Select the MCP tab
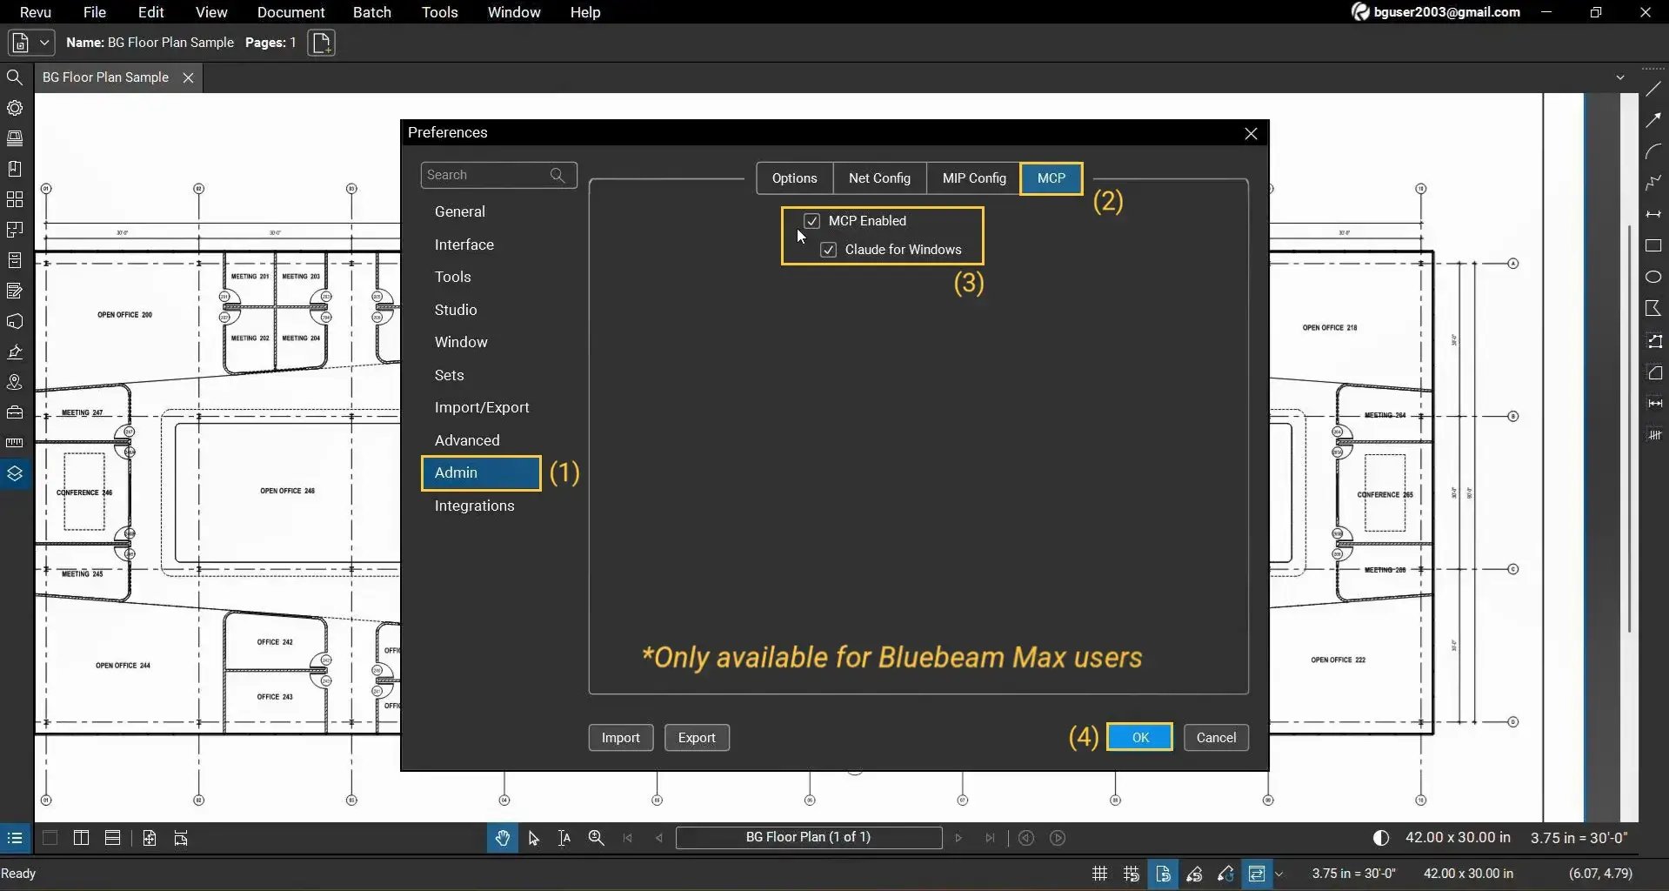 click(1051, 178)
